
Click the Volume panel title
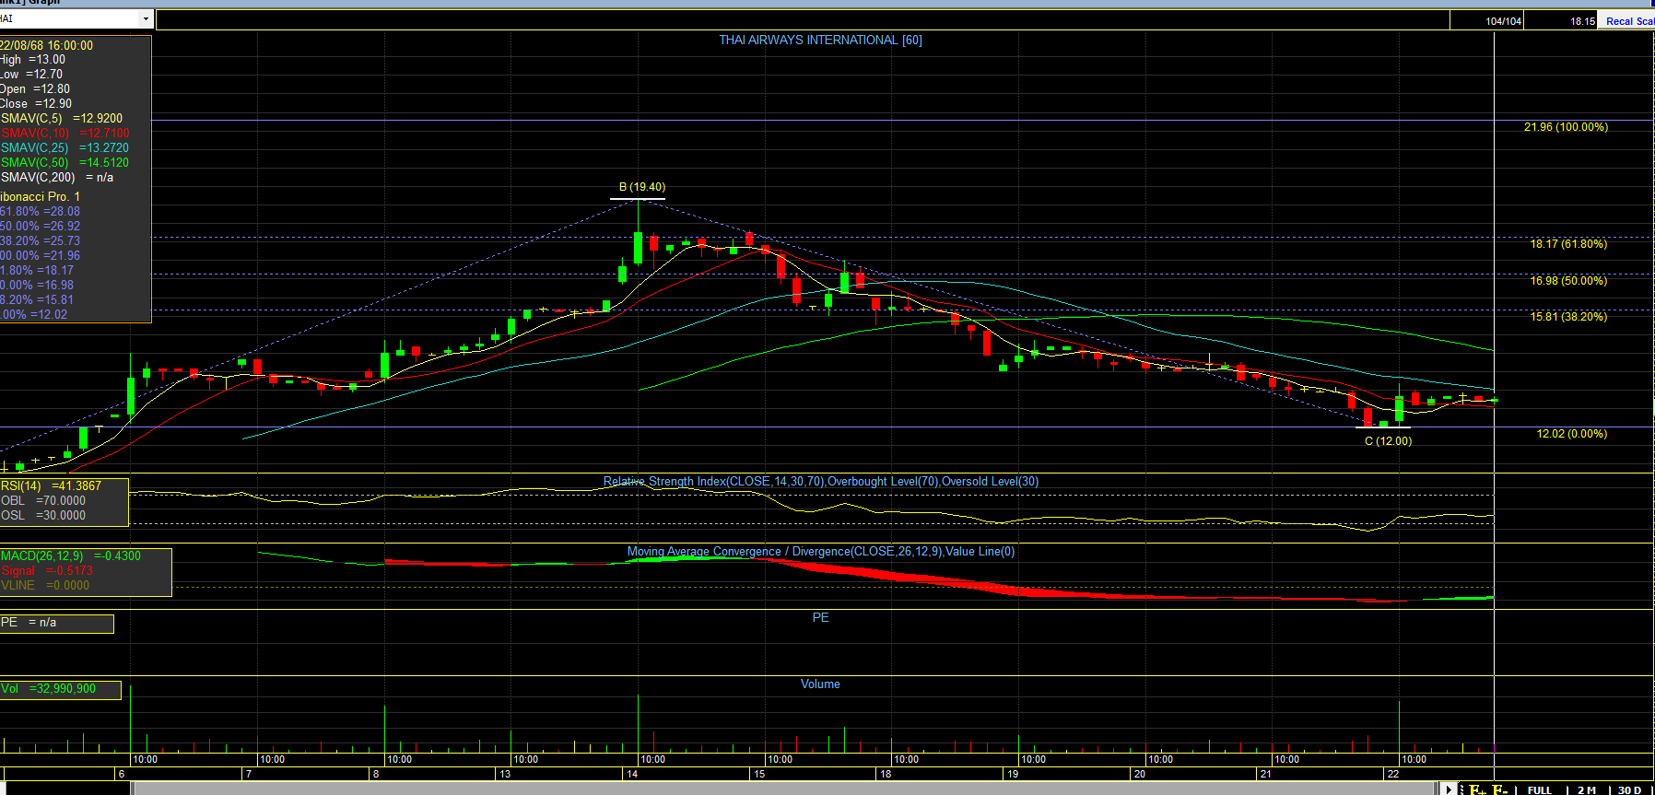(820, 684)
